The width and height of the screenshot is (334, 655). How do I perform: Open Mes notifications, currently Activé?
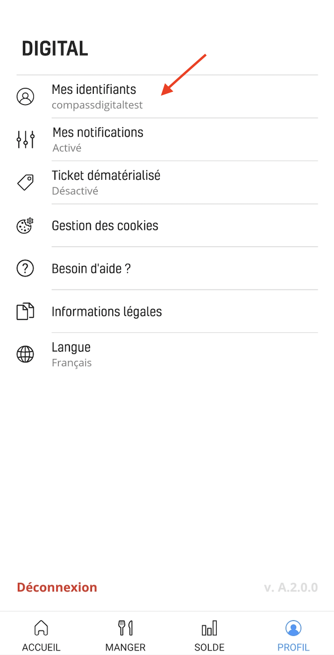(167, 139)
